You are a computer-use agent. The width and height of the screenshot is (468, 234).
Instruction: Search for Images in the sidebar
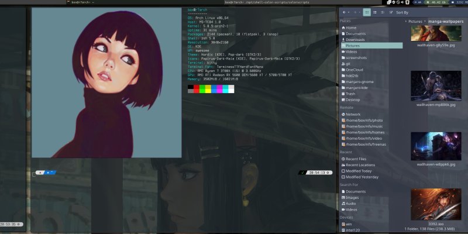coord(352,198)
